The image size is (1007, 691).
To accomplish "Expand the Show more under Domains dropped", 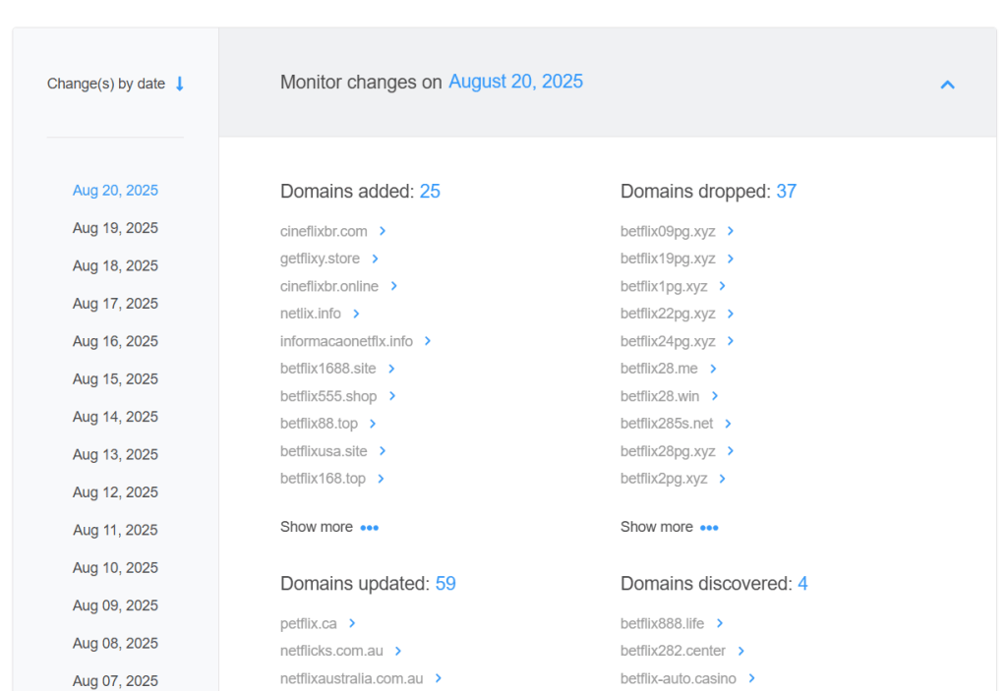I will click(x=670, y=527).
